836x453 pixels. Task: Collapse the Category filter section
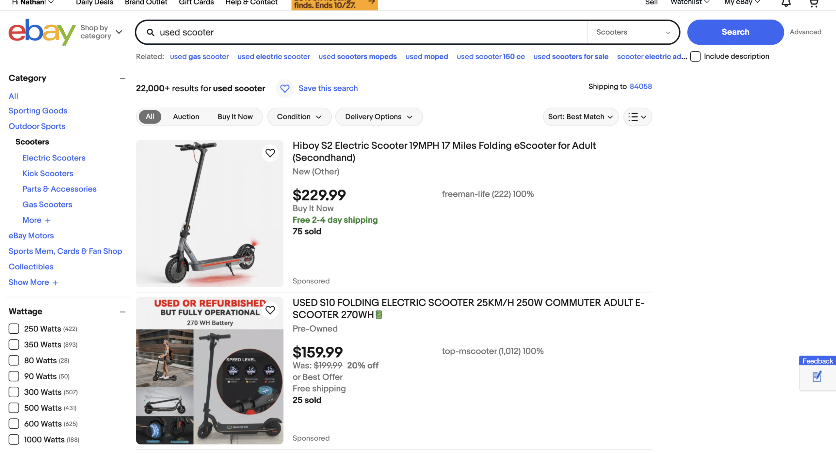(122, 78)
